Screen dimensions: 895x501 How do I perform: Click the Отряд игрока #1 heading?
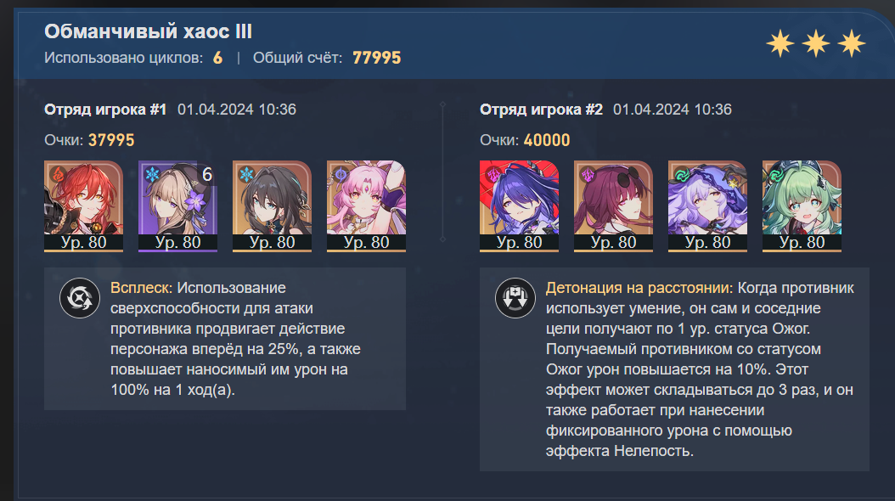[x=105, y=110]
